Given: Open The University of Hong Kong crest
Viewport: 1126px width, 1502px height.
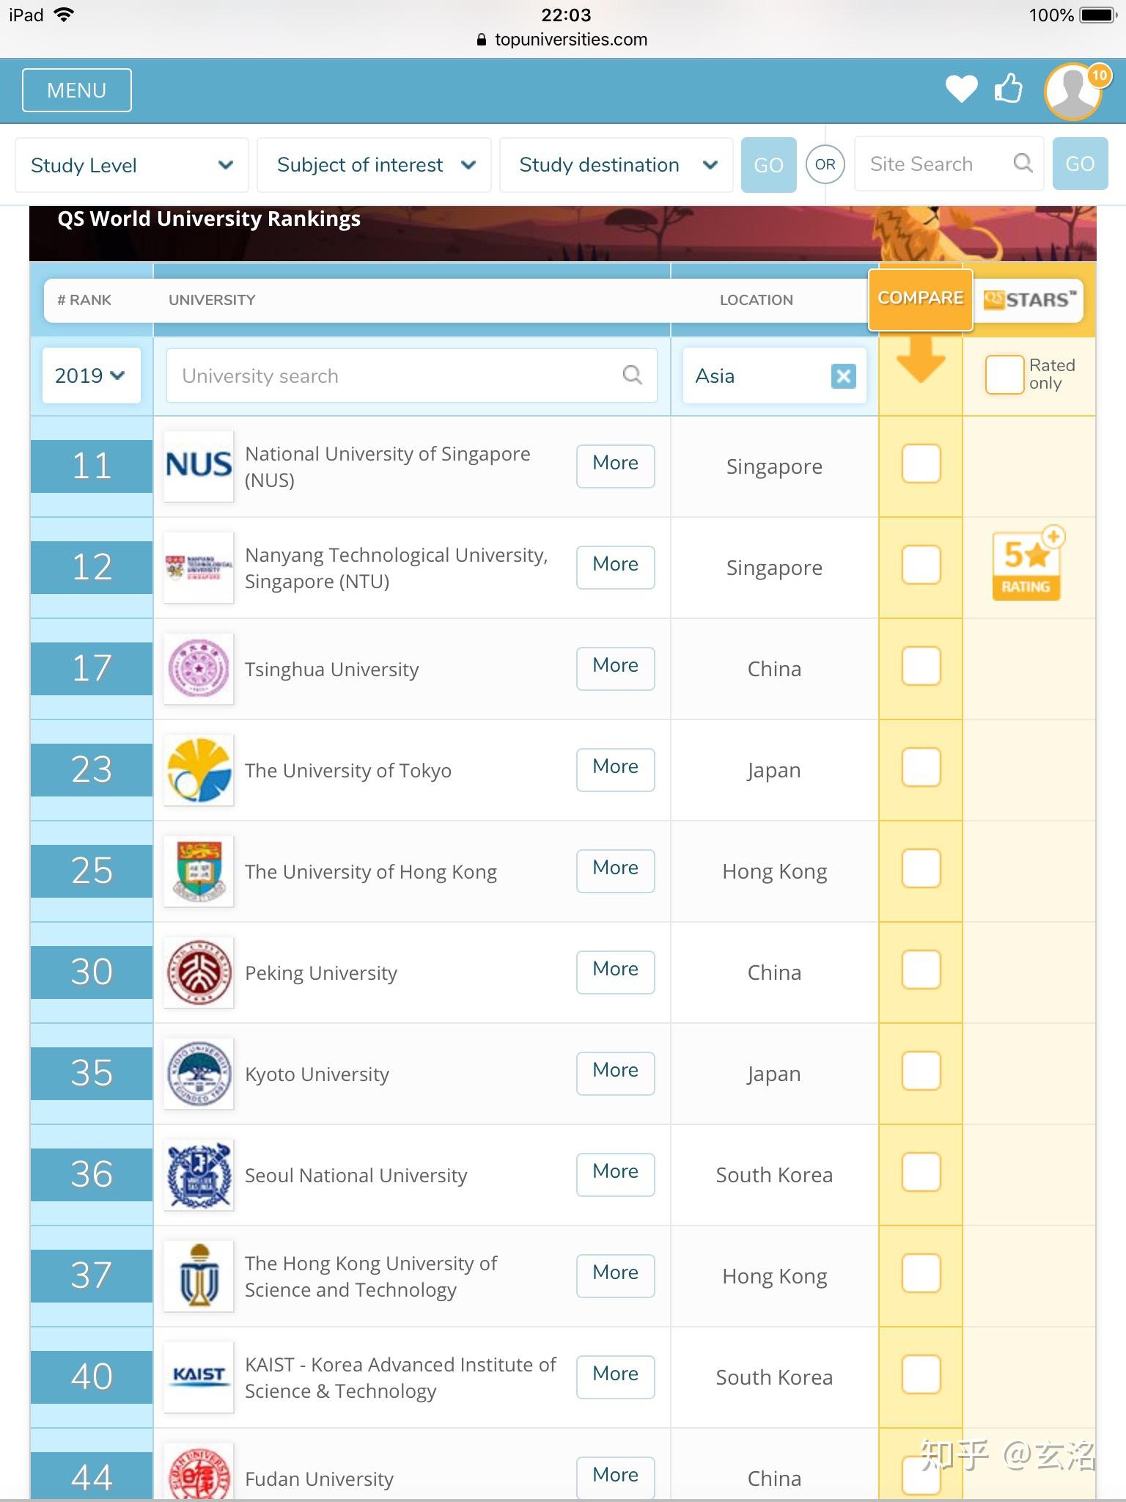Looking at the screenshot, I should click(199, 871).
